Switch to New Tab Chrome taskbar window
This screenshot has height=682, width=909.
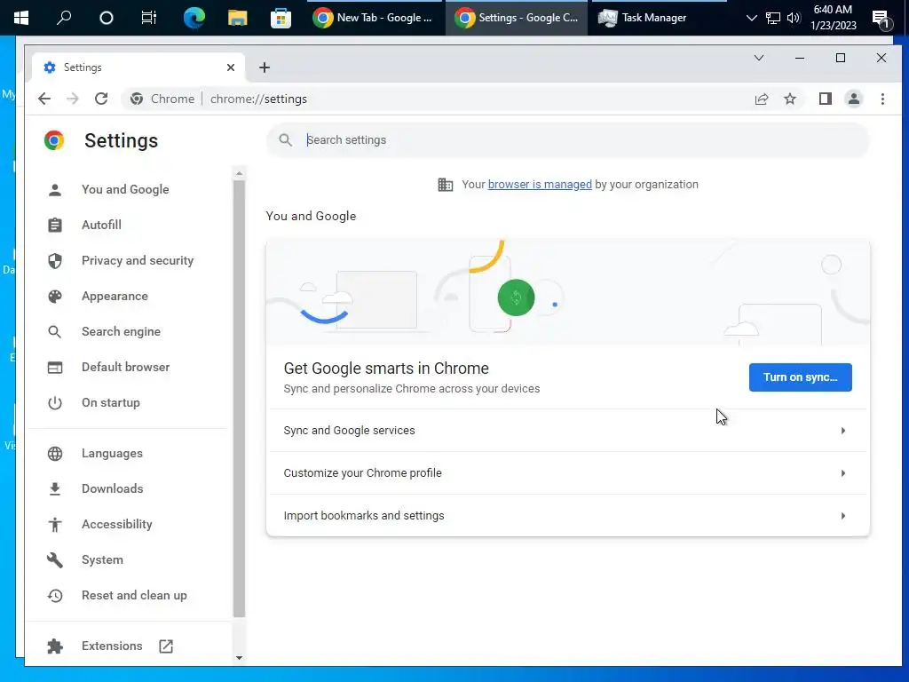click(374, 18)
